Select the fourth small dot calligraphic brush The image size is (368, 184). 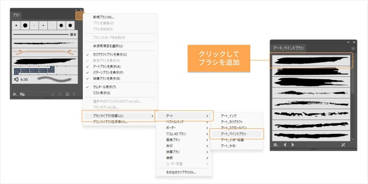(43, 26)
